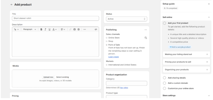Mark Add sharing details step circle
213x100 pixels.
pos(164,78)
